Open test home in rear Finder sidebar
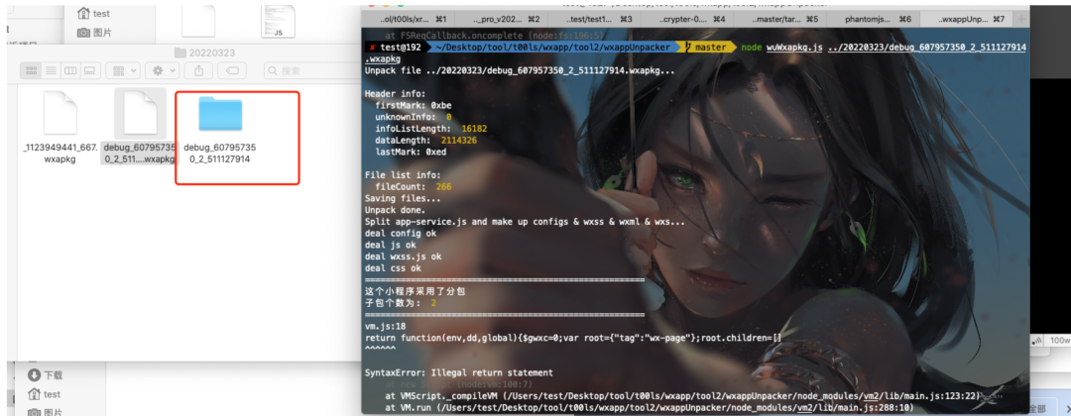 point(94,14)
